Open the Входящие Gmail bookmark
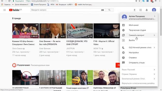The width and height of the screenshot is (162, 91). (x=65, y=5)
